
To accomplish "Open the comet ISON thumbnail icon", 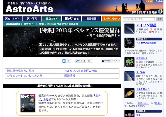I will tap(129, 28).
